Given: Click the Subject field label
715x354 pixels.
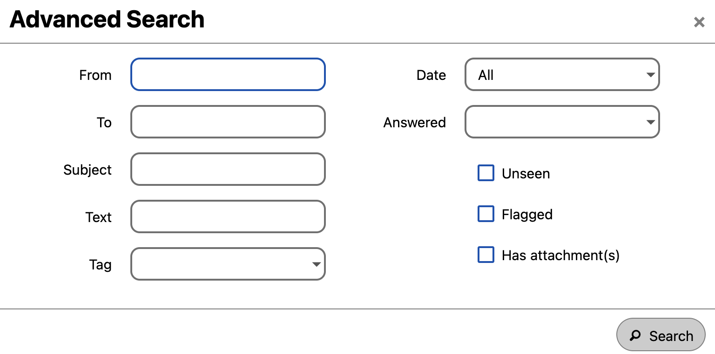Looking at the screenshot, I should [88, 170].
